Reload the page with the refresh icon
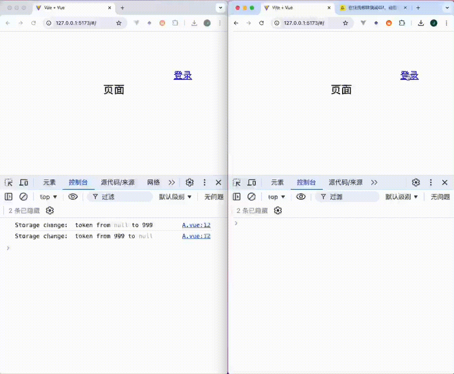The width and height of the screenshot is (454, 374). click(x=33, y=23)
